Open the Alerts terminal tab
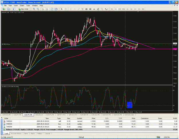The image size is (179, 139). coord(33,134)
